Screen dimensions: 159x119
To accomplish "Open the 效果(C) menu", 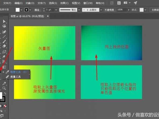I will coord(64,3).
